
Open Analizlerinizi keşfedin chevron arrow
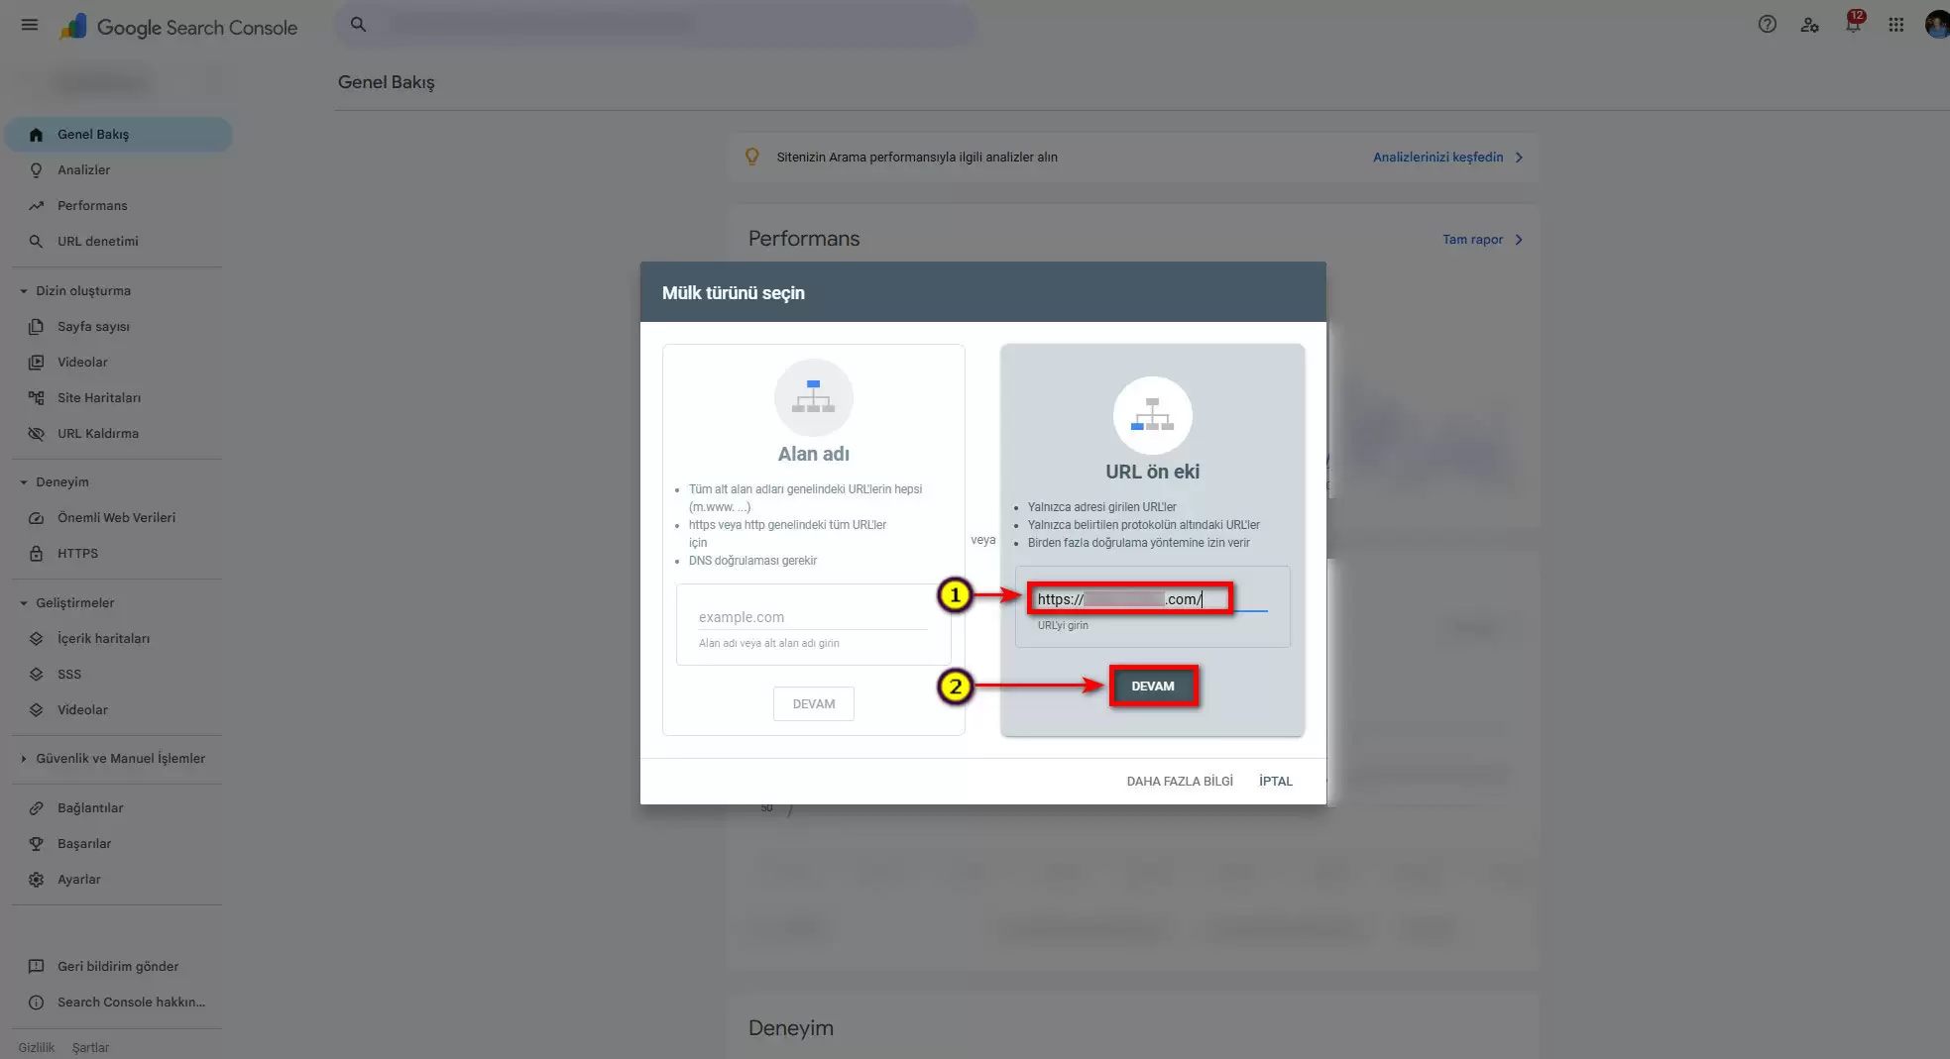(x=1519, y=158)
